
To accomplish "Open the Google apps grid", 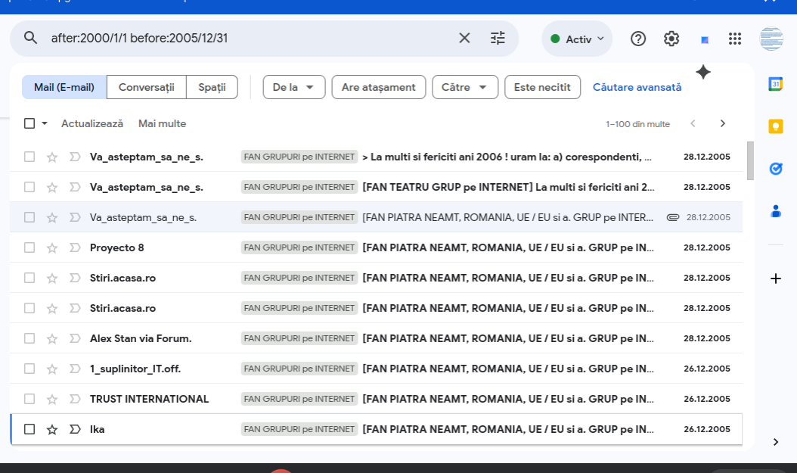I will point(735,39).
